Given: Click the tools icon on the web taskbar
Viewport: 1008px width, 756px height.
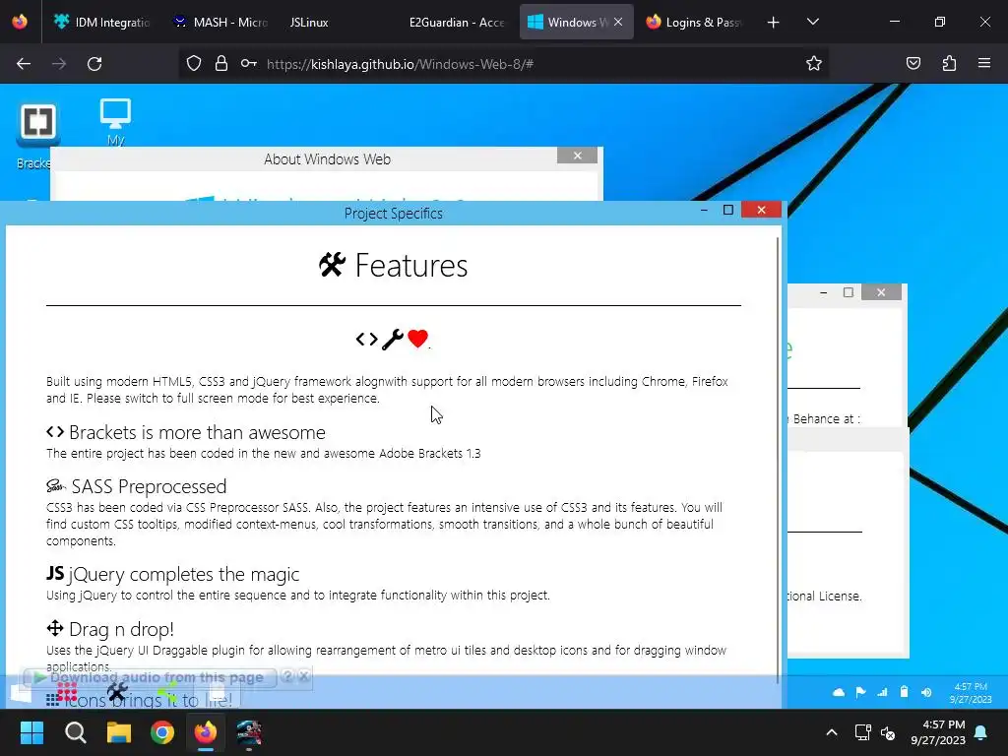Looking at the screenshot, I should point(117,692).
